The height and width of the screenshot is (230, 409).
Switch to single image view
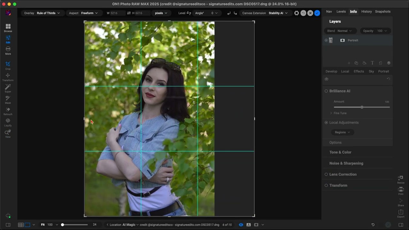[x=27, y=225]
